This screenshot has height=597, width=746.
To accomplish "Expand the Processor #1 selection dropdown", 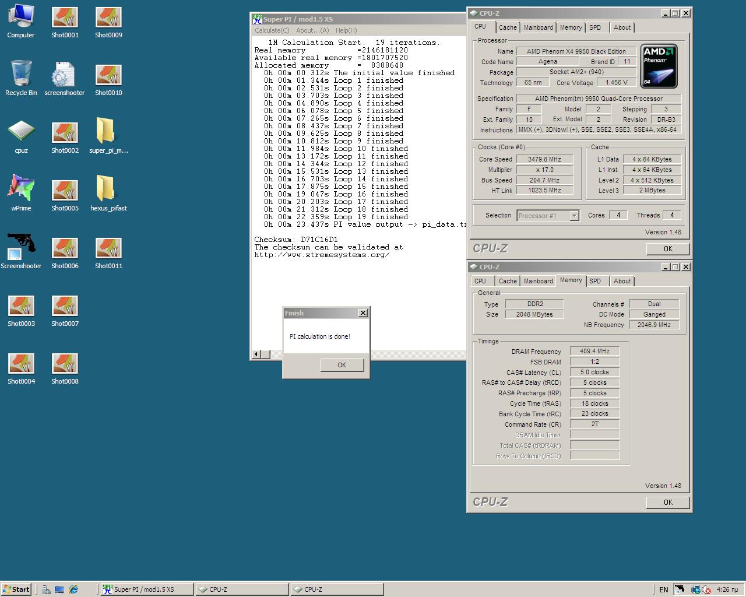I will 574,216.
